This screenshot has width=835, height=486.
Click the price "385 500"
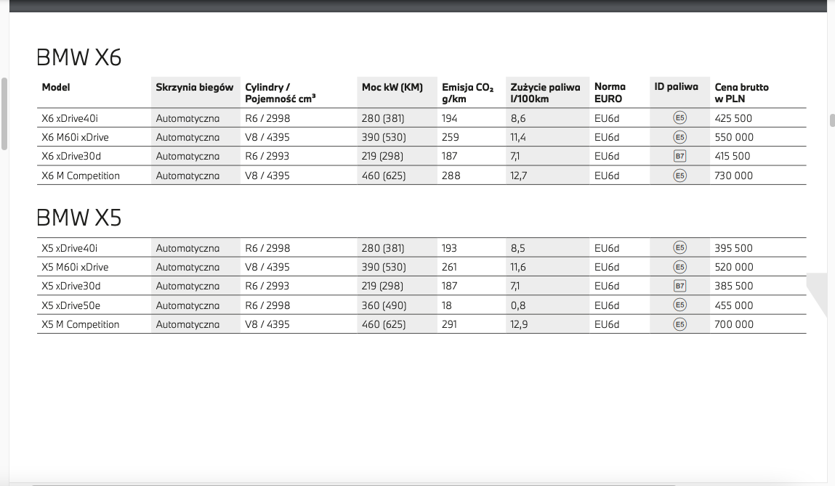click(734, 286)
